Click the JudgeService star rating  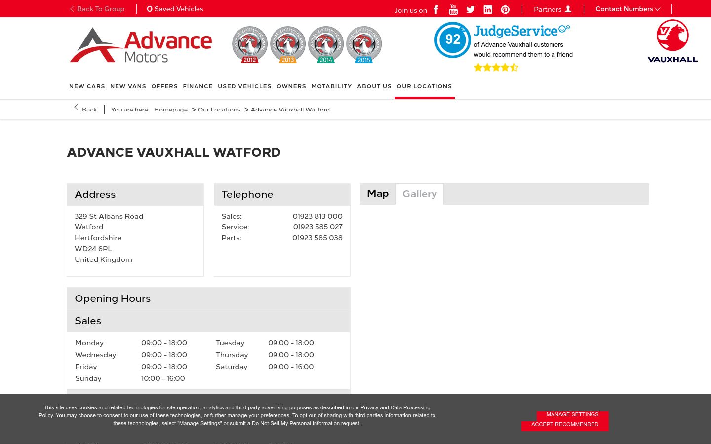[x=496, y=67]
